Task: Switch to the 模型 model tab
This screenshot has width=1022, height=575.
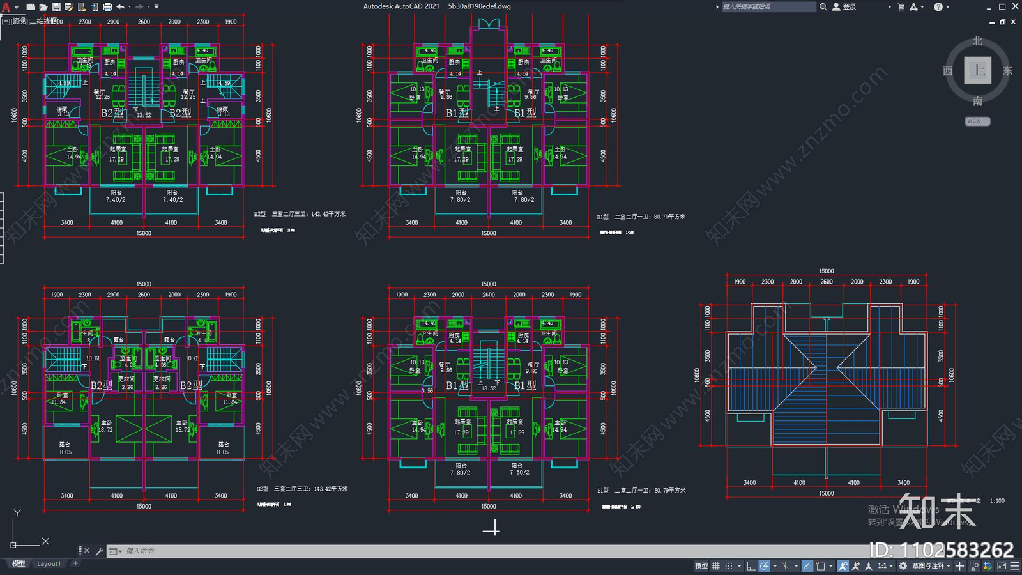Action: [19, 563]
